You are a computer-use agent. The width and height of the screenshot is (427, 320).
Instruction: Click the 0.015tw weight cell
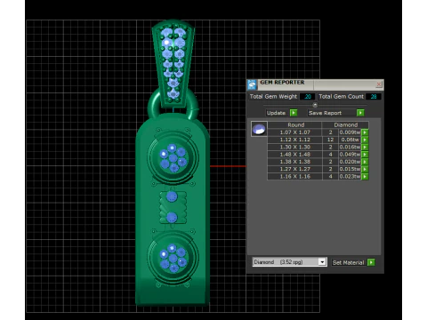pyautogui.click(x=350, y=169)
